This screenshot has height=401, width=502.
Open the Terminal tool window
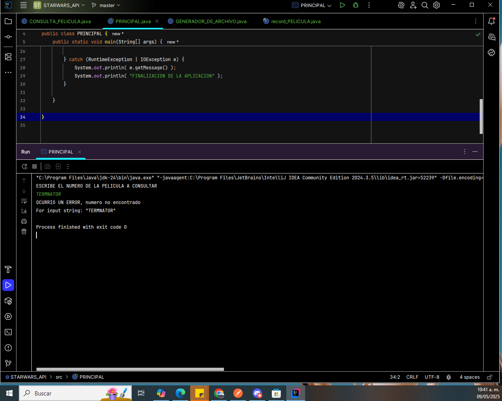click(x=8, y=332)
